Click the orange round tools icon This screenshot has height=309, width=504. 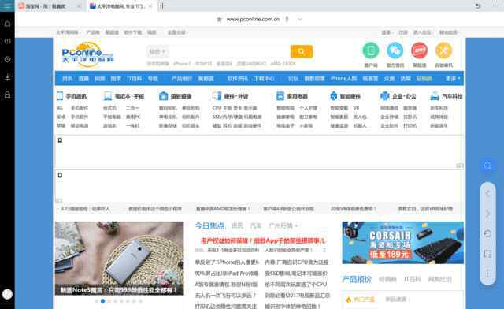click(x=443, y=50)
